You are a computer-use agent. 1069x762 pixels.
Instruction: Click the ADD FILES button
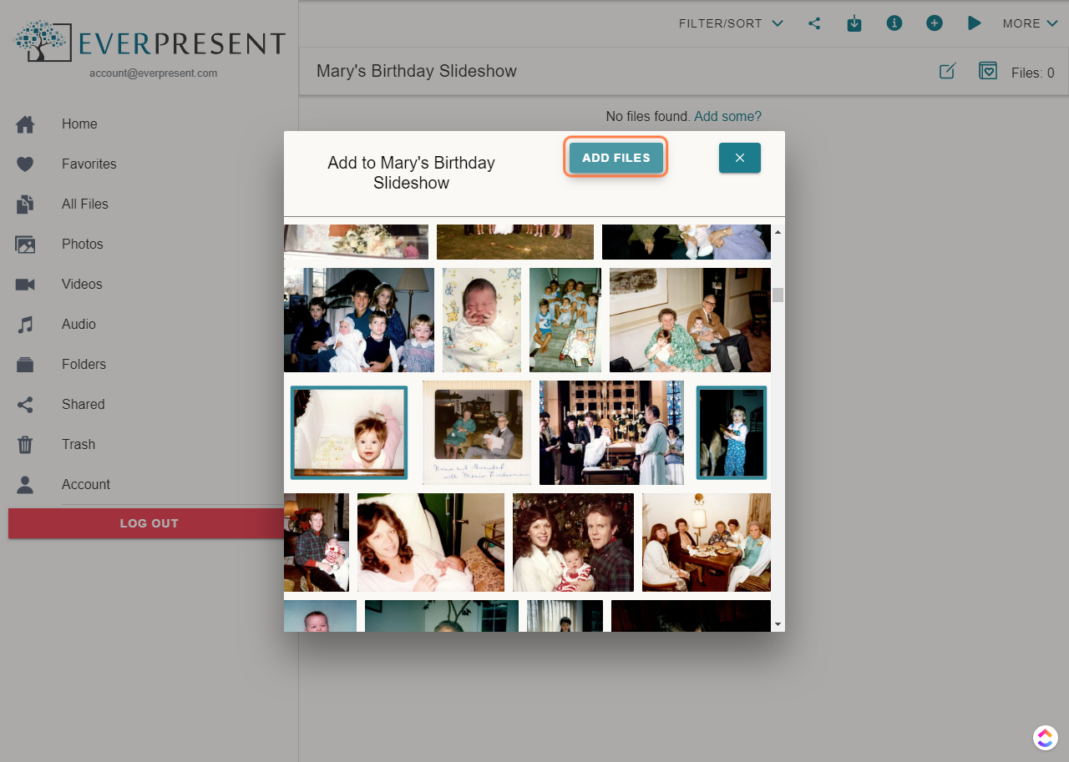[616, 158]
